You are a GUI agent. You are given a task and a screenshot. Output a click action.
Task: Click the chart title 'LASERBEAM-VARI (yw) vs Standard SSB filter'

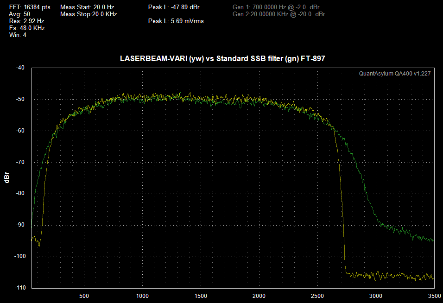pyautogui.click(x=222, y=58)
